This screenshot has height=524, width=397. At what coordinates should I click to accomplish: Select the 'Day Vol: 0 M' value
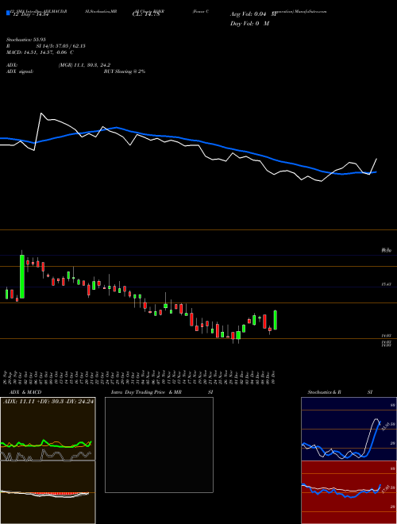[x=249, y=23]
